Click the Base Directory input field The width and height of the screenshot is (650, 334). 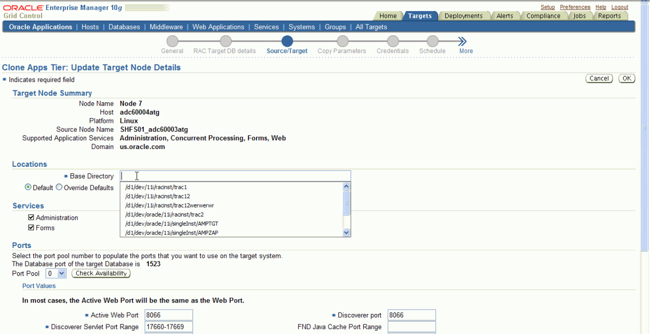[235, 176]
